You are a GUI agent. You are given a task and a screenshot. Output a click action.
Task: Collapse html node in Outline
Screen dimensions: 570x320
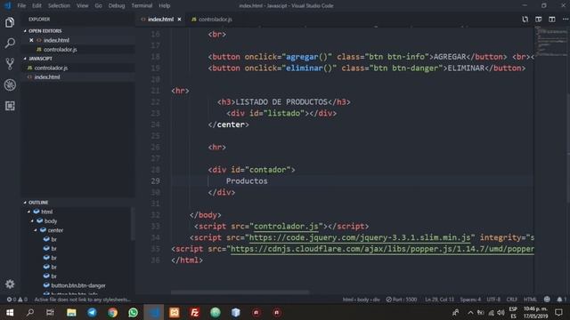click(x=29, y=212)
